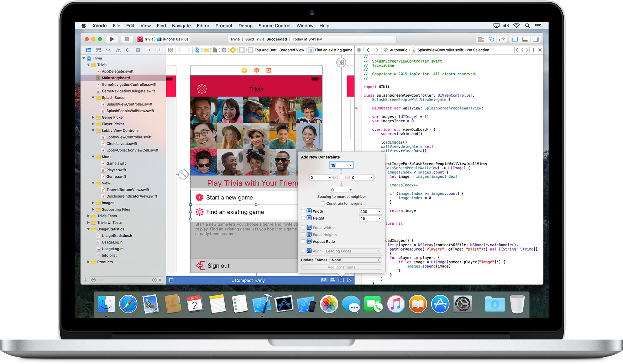
Task: Collapse the Model group
Action: coord(93,157)
